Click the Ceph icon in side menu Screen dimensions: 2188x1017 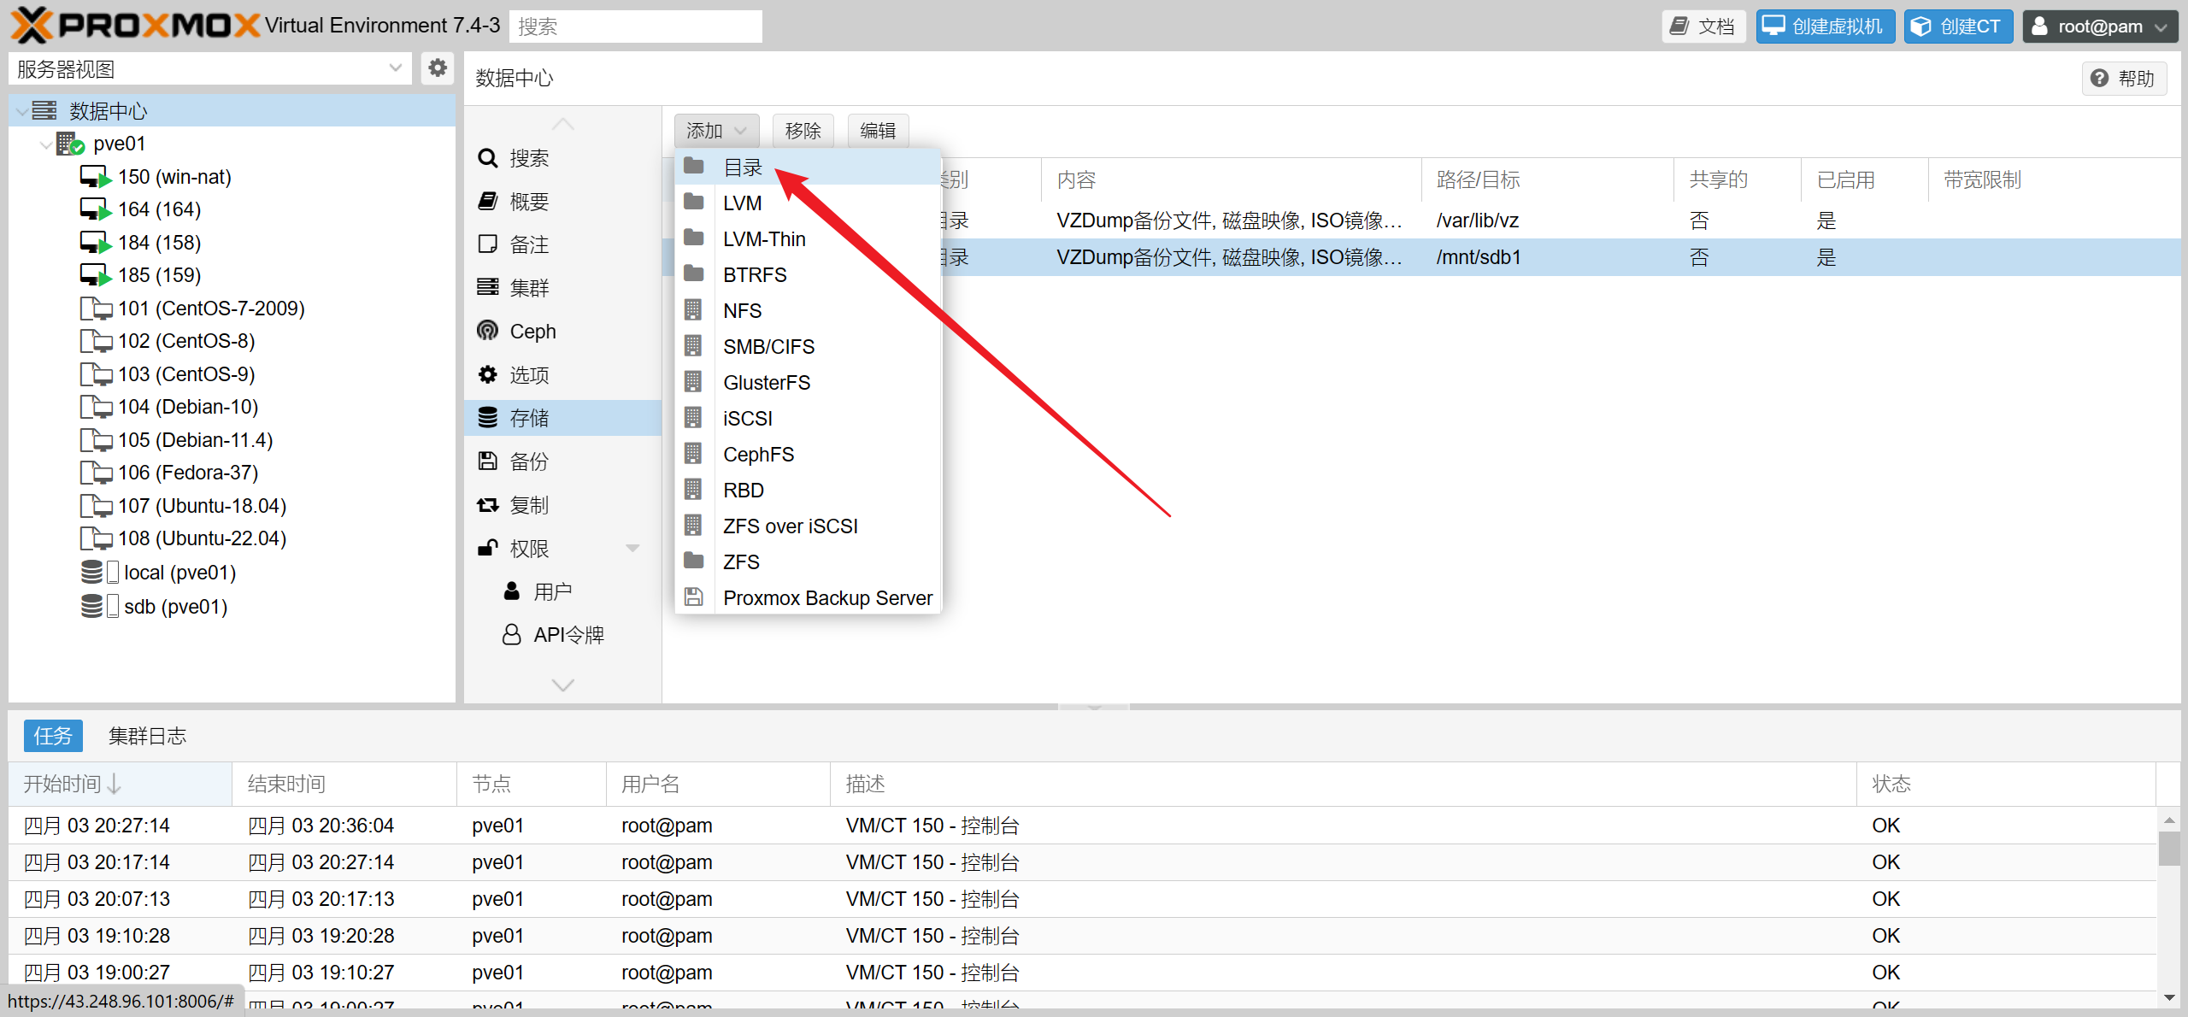pyautogui.click(x=487, y=332)
